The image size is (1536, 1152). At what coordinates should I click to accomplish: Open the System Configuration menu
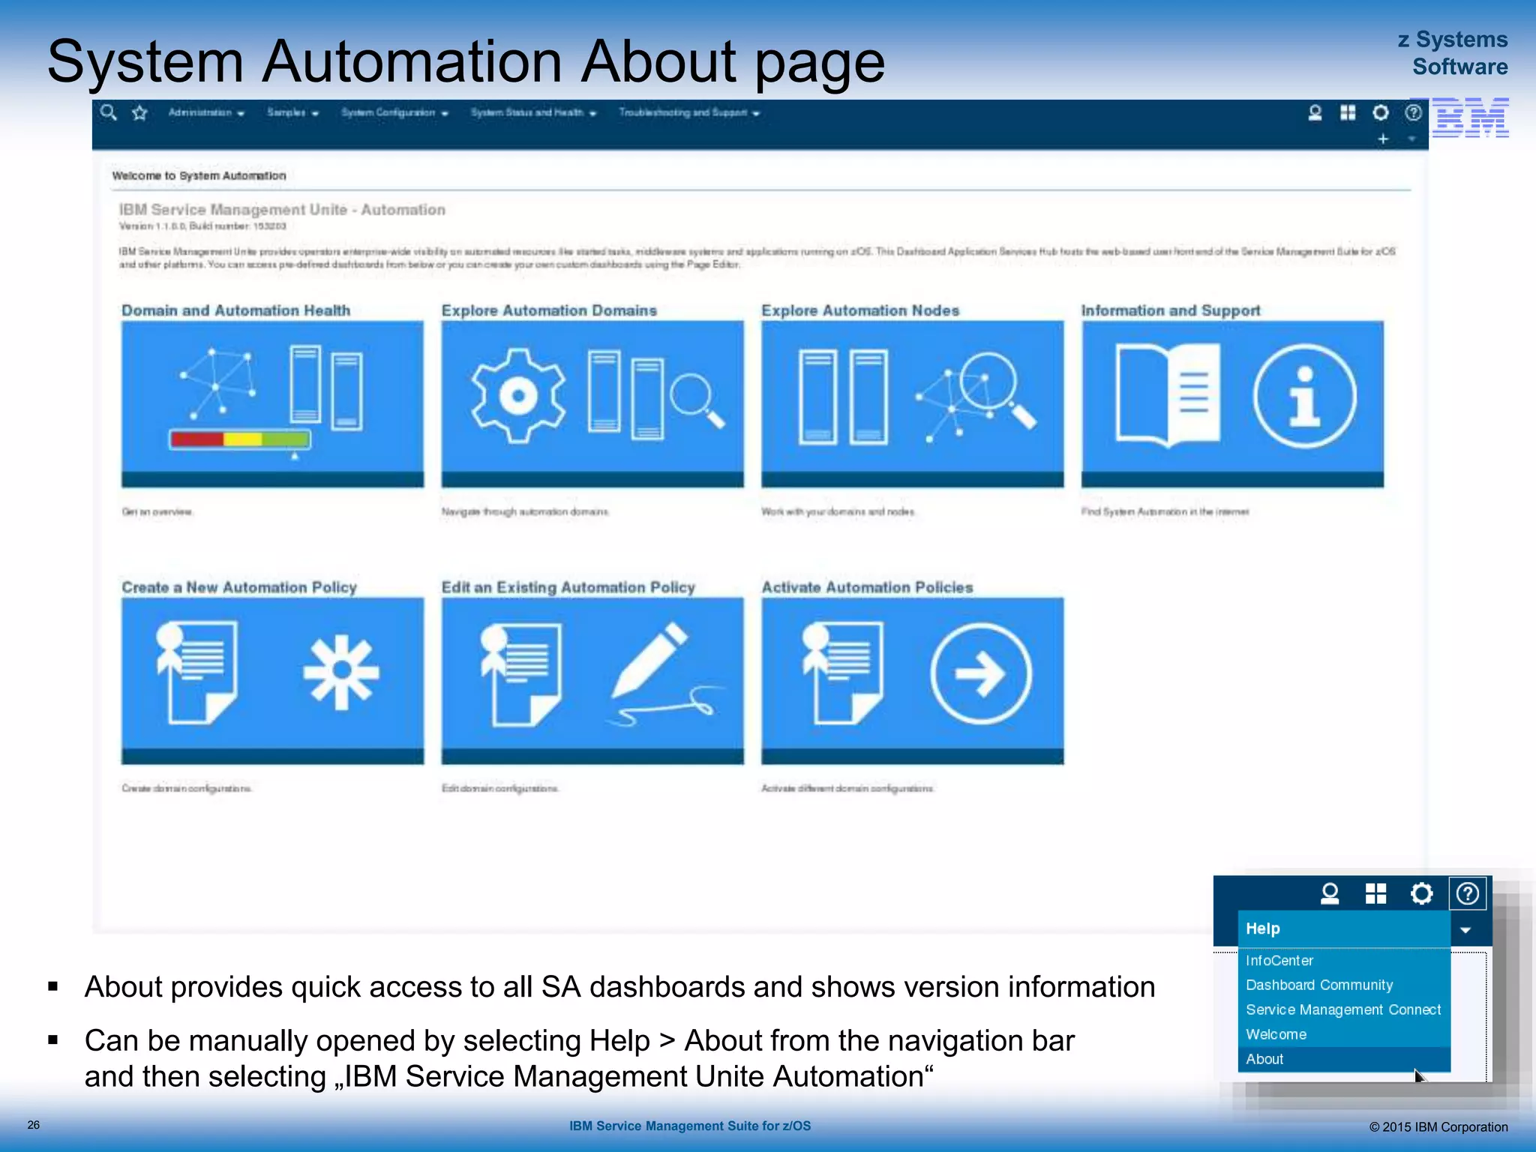394,112
